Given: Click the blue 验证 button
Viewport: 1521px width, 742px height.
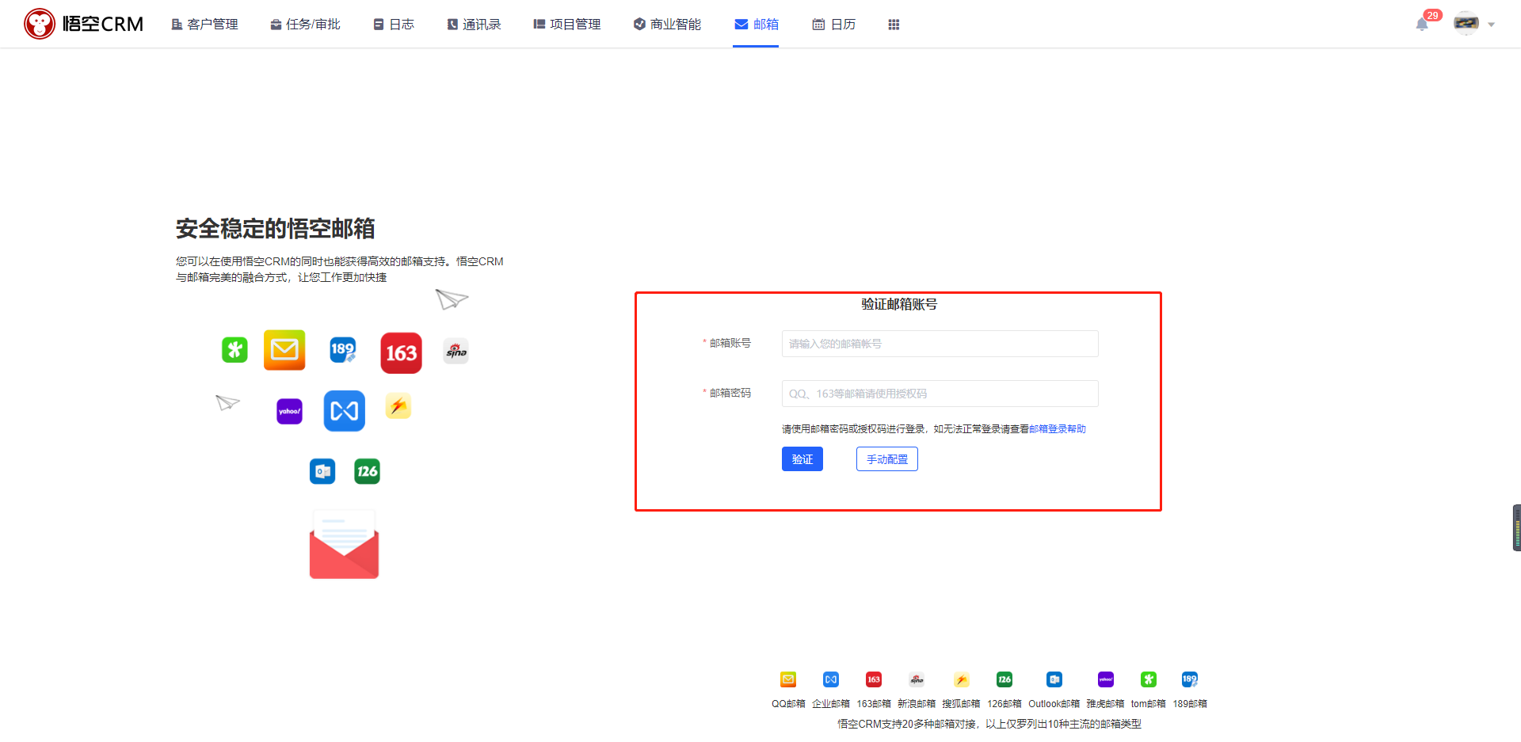Looking at the screenshot, I should point(802,459).
